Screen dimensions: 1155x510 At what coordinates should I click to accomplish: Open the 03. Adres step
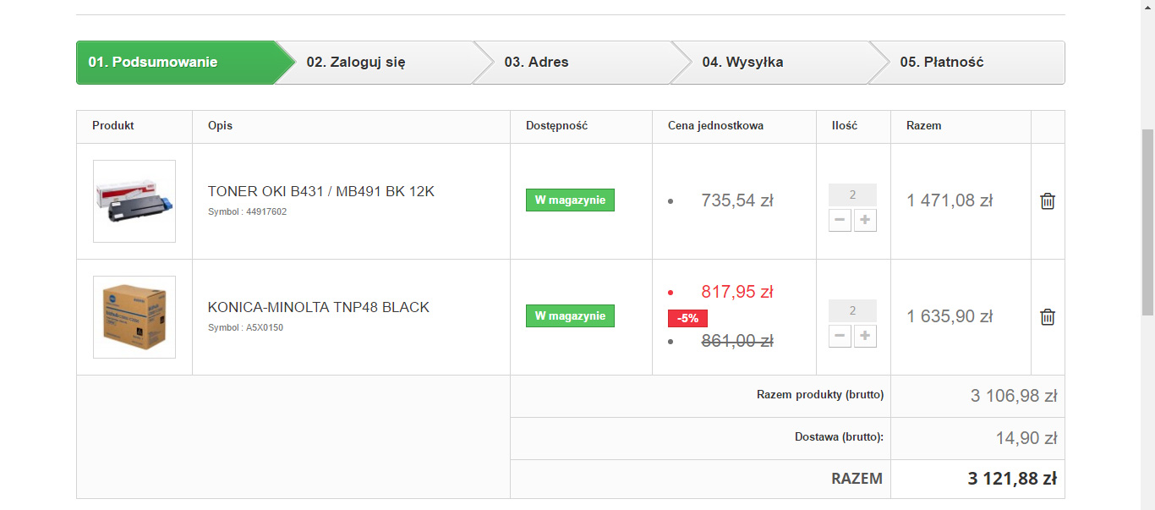[536, 63]
